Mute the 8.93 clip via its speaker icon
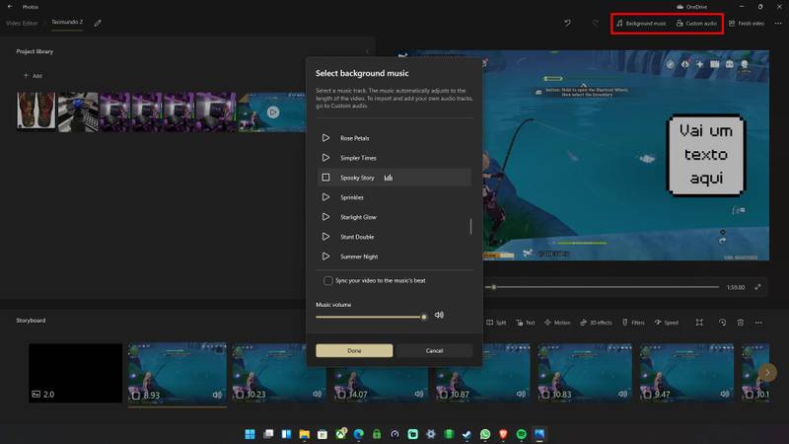Viewport: 789px width, 444px height. coord(217,395)
